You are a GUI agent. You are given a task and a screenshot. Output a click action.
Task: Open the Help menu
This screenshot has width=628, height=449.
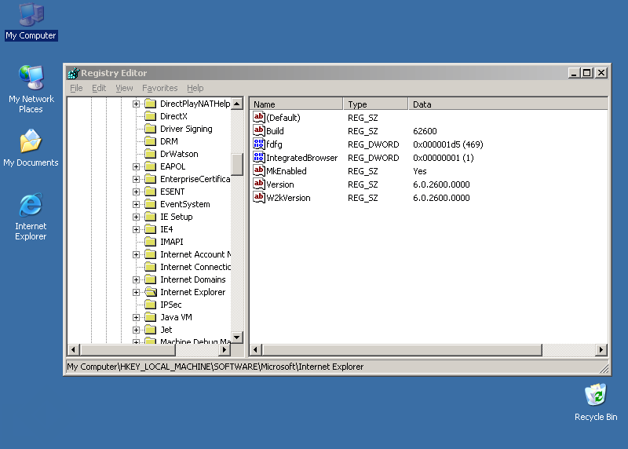[x=195, y=88]
